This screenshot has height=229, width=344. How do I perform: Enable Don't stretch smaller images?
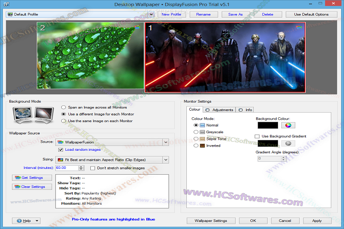click(x=93, y=168)
